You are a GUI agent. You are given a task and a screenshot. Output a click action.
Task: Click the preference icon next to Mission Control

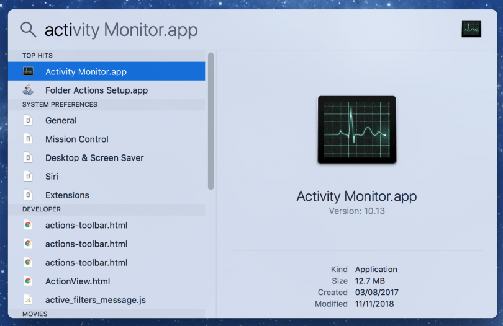[28, 139]
